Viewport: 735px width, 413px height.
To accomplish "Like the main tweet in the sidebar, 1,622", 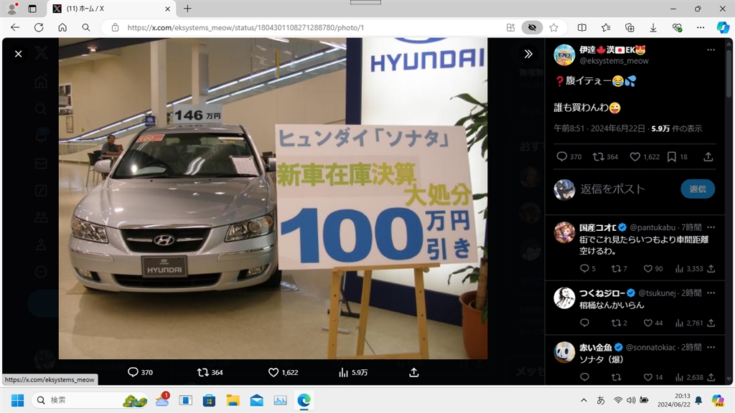I will [x=645, y=157].
